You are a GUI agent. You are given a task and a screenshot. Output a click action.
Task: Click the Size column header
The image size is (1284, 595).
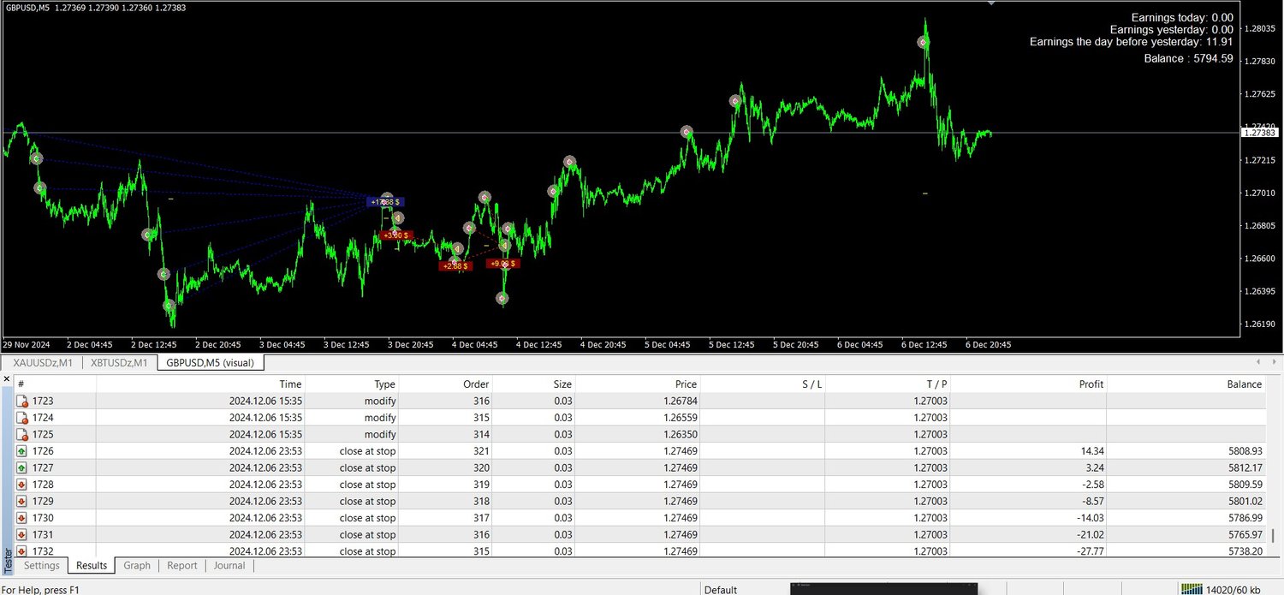533,384
